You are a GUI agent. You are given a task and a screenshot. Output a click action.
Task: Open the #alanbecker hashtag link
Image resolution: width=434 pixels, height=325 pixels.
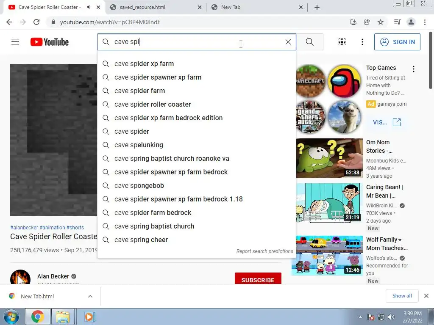24,227
